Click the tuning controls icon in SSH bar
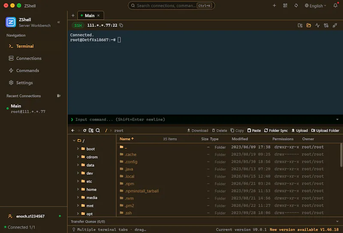 [326, 26]
